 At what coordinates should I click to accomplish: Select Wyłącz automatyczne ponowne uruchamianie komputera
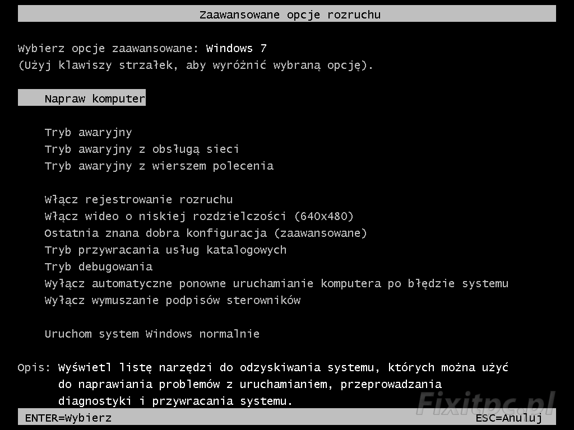pos(276,284)
